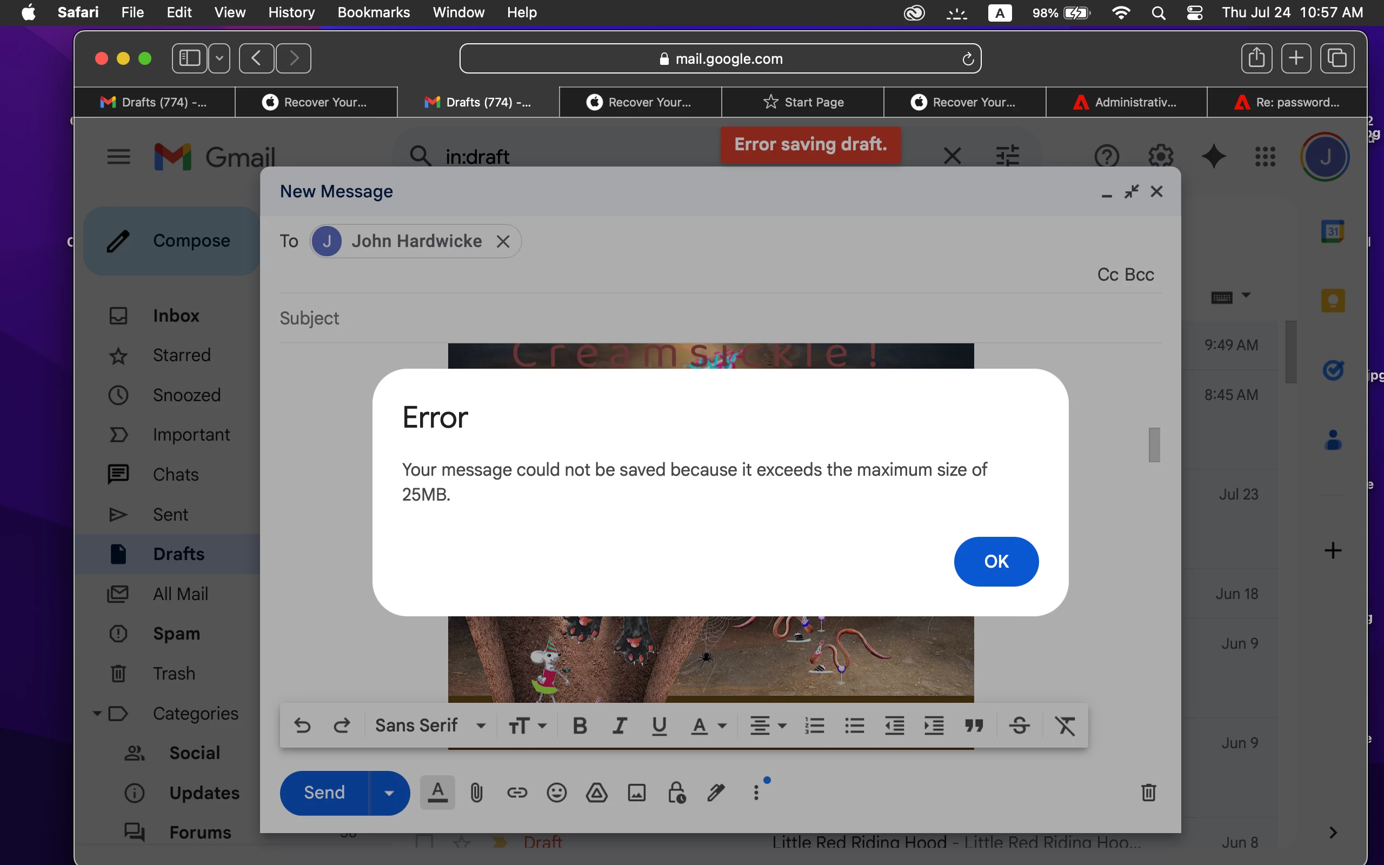Toggle bold formatting
The width and height of the screenshot is (1384, 865).
(x=580, y=726)
